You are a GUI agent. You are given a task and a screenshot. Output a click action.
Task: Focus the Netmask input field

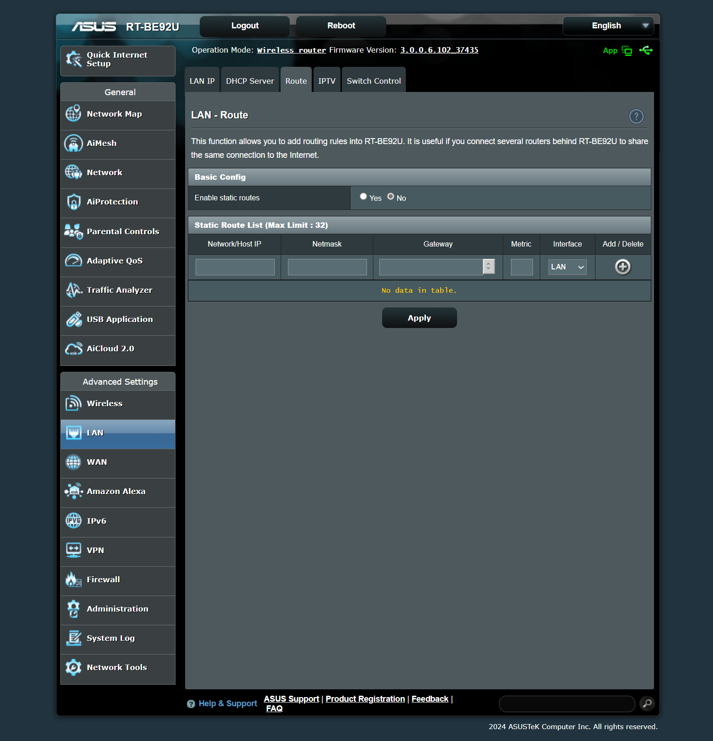pos(327,267)
